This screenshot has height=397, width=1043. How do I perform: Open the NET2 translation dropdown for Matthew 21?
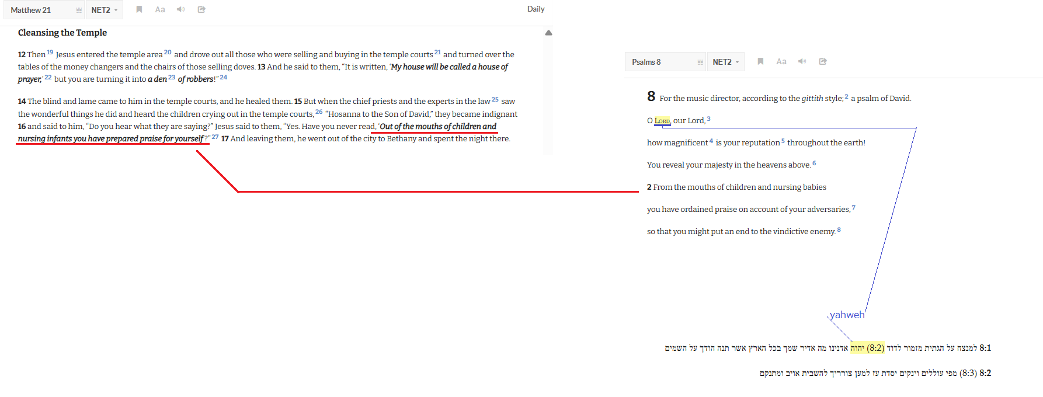pos(105,10)
